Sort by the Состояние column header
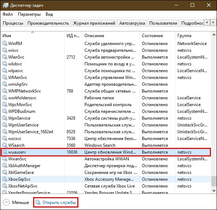Image resolution: width=217 pixels, height=210 pixels. point(157,36)
